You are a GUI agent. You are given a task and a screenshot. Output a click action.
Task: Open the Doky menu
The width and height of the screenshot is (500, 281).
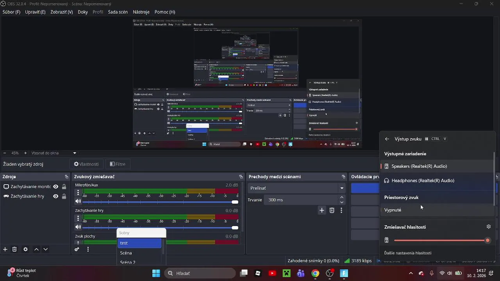point(83,12)
